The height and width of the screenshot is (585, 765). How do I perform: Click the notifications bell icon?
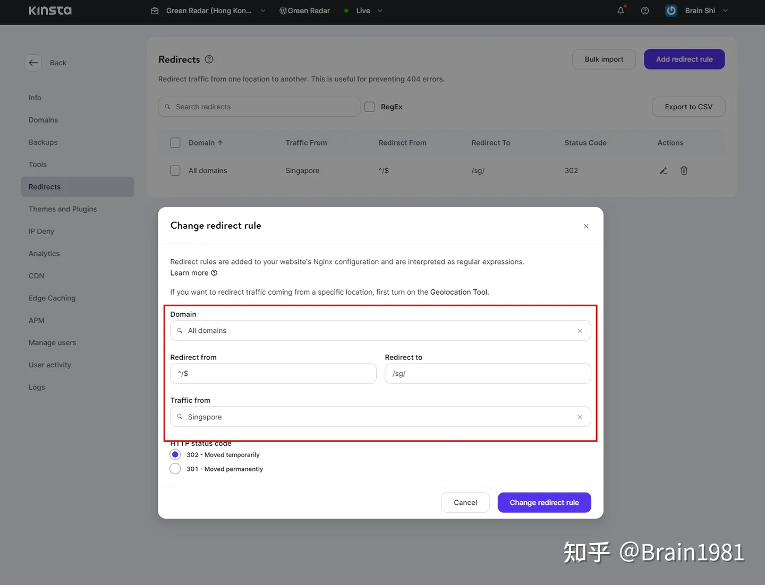pos(620,11)
